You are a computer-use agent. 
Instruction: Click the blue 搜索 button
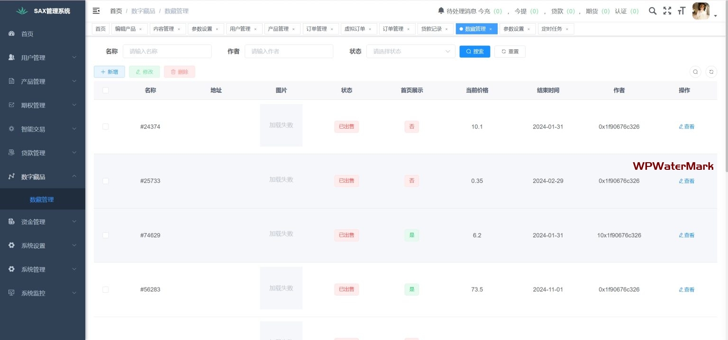[475, 51]
